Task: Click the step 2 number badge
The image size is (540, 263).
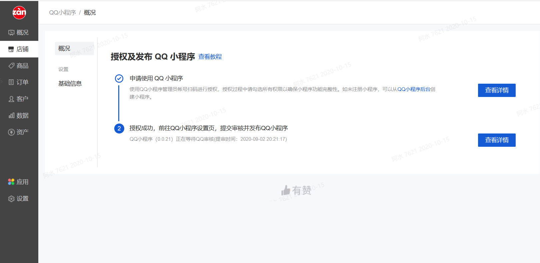Action: [x=119, y=128]
